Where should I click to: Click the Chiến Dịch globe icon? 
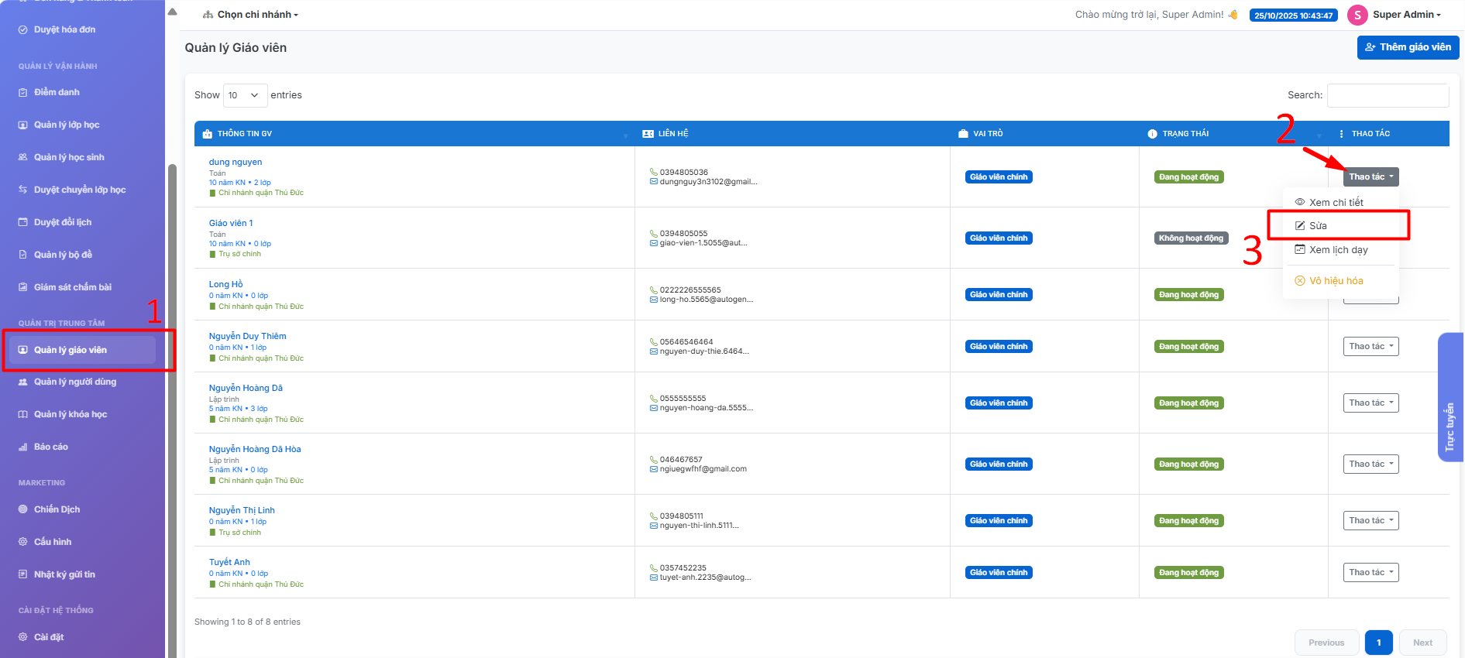(x=23, y=509)
